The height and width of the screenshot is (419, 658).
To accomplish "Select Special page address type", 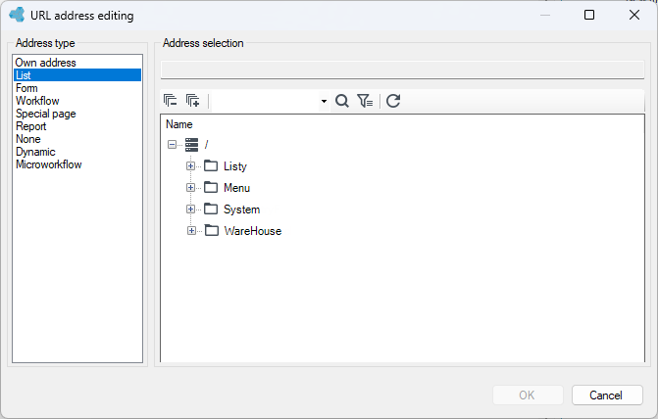I will tap(77, 114).
